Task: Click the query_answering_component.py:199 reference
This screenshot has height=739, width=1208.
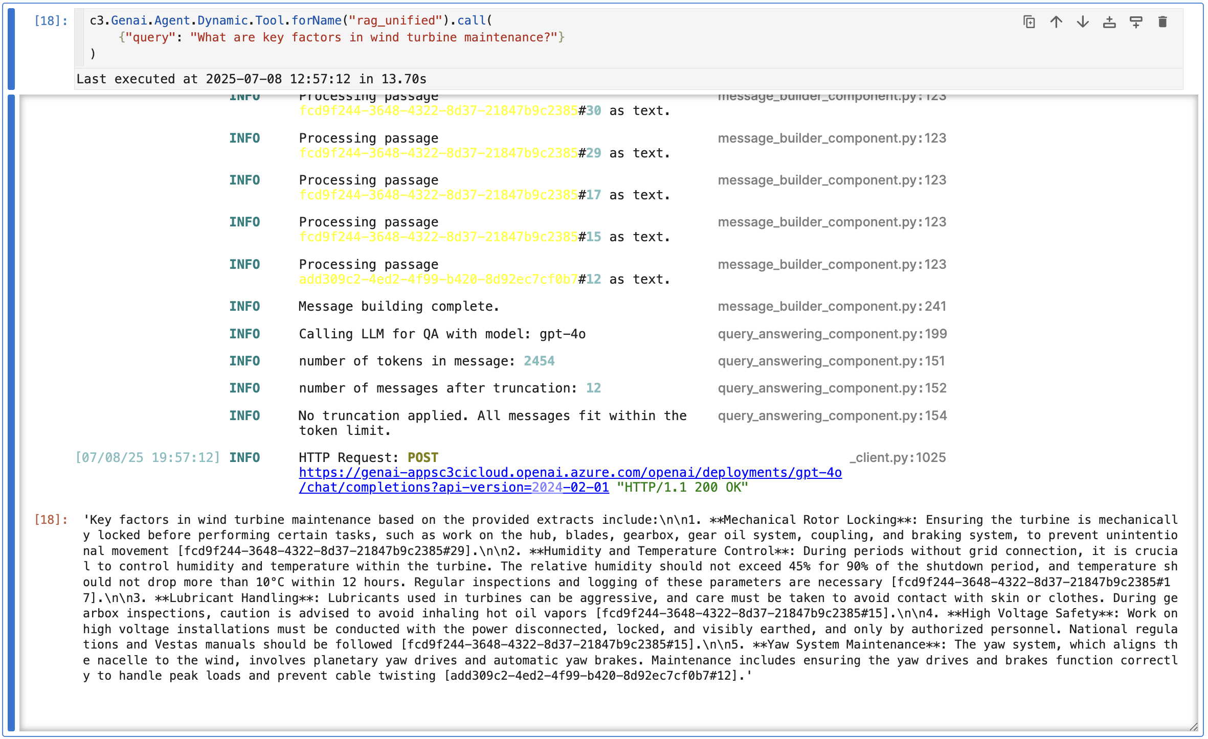Action: click(x=832, y=334)
